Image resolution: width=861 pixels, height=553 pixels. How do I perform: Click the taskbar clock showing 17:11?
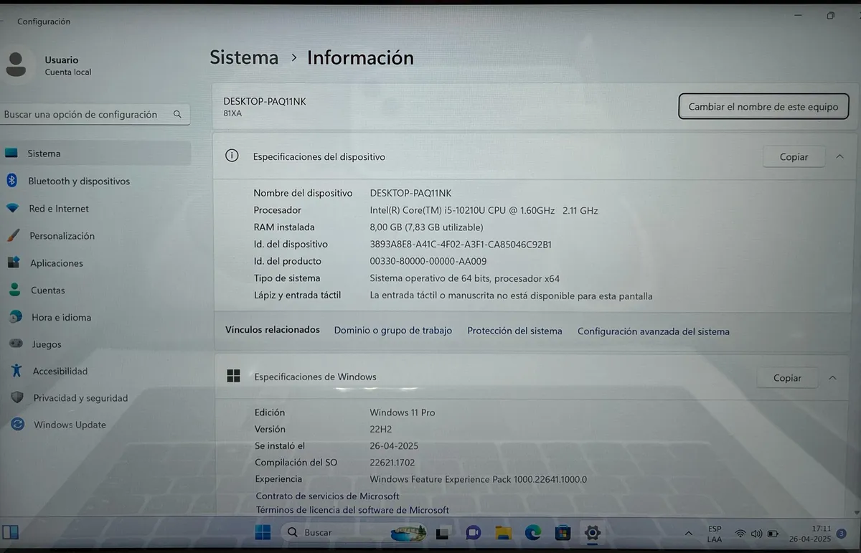[x=811, y=533]
